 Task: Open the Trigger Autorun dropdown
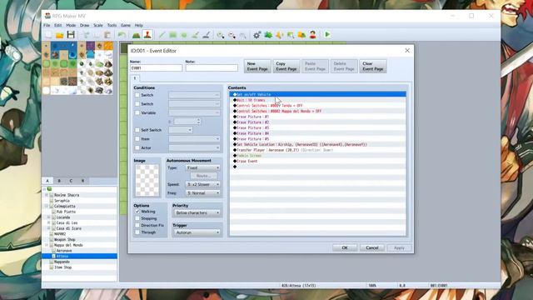click(197, 232)
